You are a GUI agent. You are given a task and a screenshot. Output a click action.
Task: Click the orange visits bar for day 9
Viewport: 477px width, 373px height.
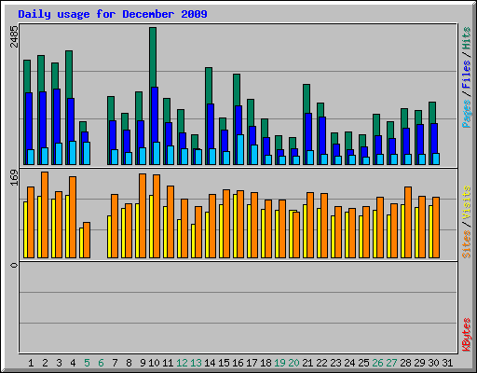(143, 215)
